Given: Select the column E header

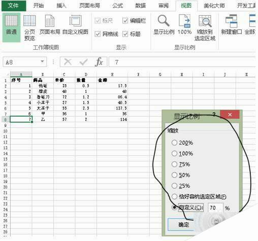Looking at the screenshot, I should tap(112, 75).
